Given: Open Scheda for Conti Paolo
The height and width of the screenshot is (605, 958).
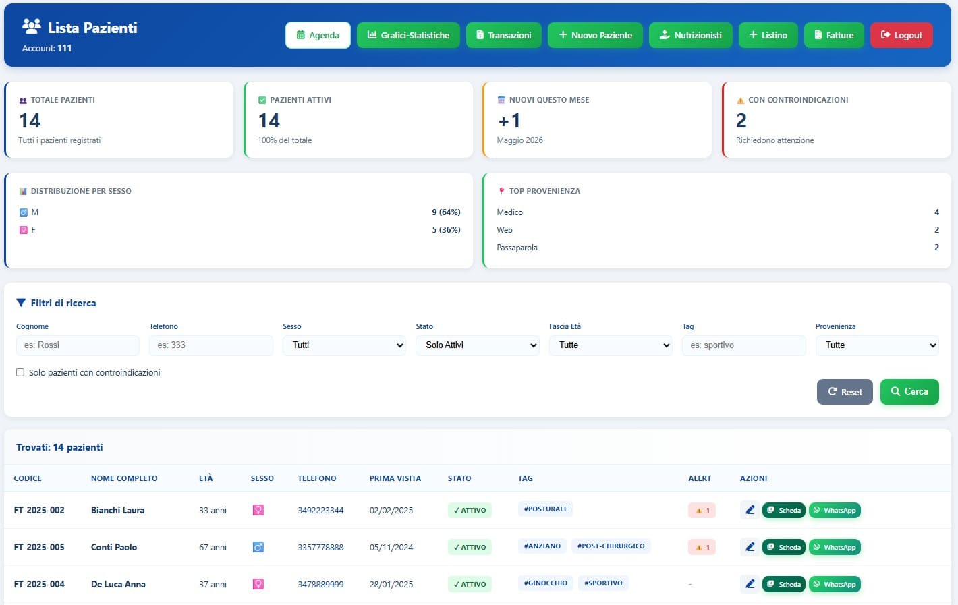Looking at the screenshot, I should [783, 548].
